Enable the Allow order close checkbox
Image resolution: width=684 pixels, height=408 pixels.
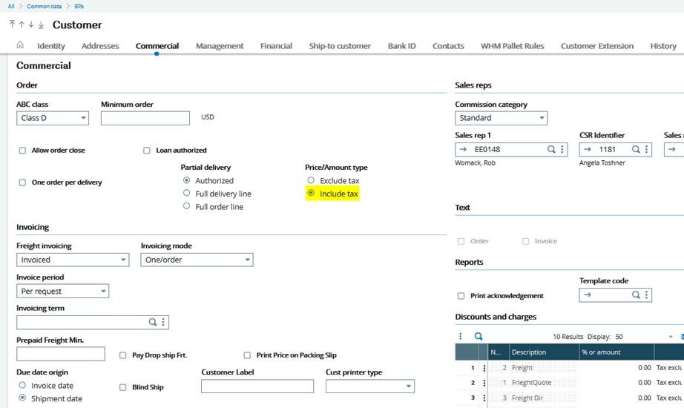[x=22, y=151]
